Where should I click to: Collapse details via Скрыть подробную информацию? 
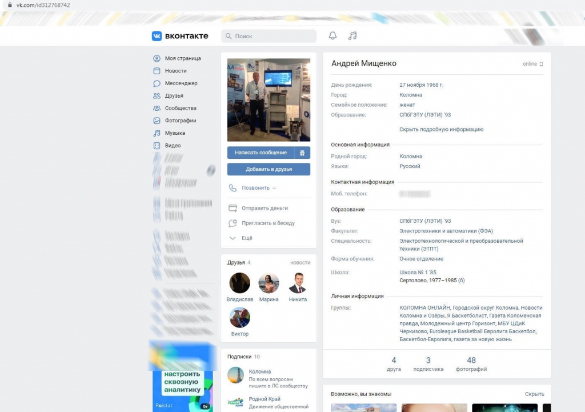click(442, 130)
